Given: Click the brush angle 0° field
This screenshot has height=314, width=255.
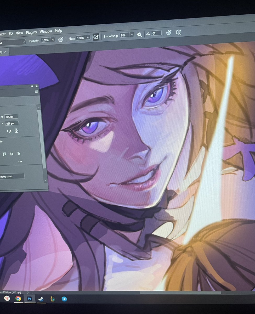Looking at the screenshot, I should click(156, 33).
